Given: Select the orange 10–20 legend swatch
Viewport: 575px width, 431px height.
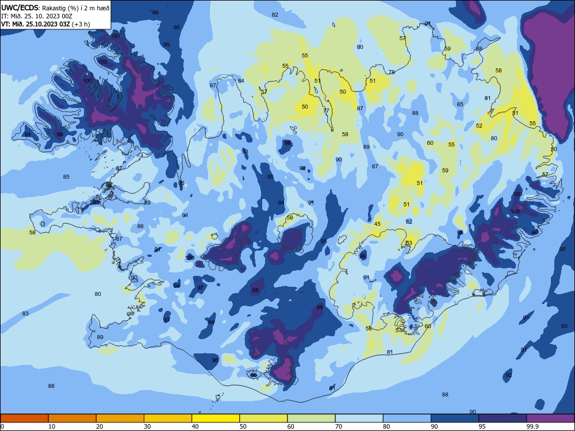Looking at the screenshot, I should click(x=72, y=418).
